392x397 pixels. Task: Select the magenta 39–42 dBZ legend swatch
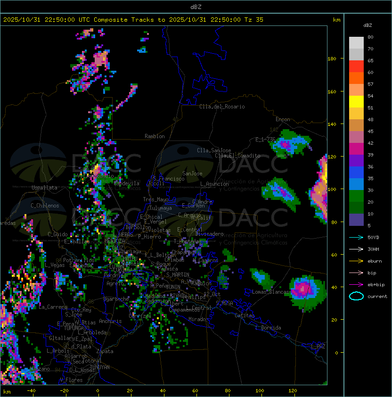pyautogui.click(x=356, y=149)
